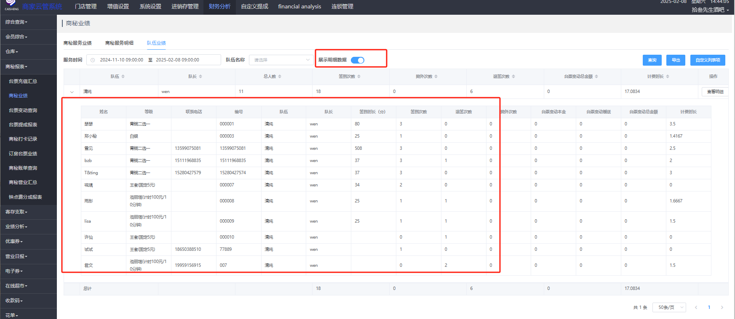Open 商秘业绩 sidebar item

(x=19, y=96)
